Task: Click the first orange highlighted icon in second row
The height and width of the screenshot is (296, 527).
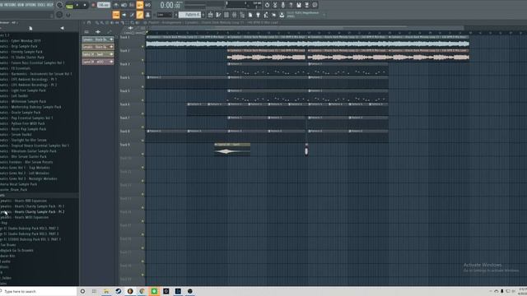Action: (x=116, y=15)
